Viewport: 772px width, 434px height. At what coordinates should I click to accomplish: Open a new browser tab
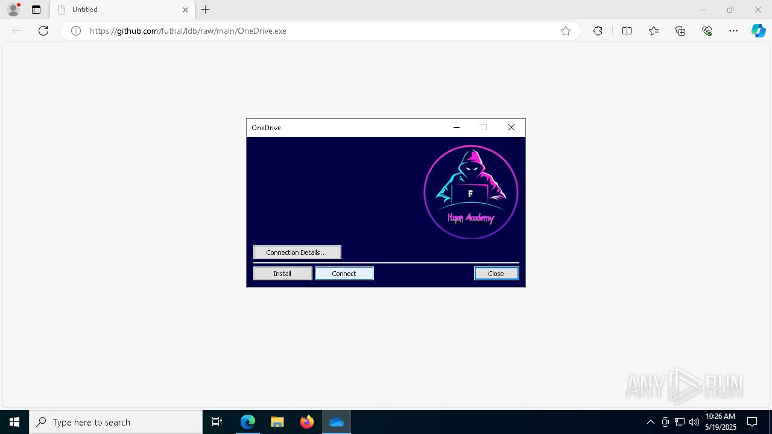[206, 10]
